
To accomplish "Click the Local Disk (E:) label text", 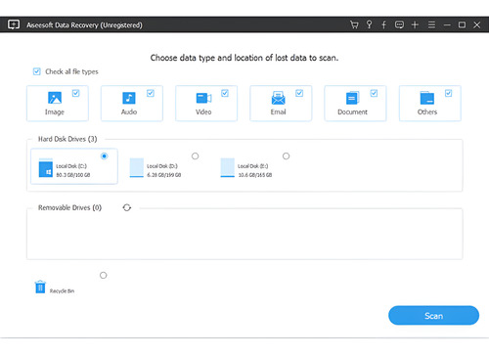I will click(x=253, y=166).
